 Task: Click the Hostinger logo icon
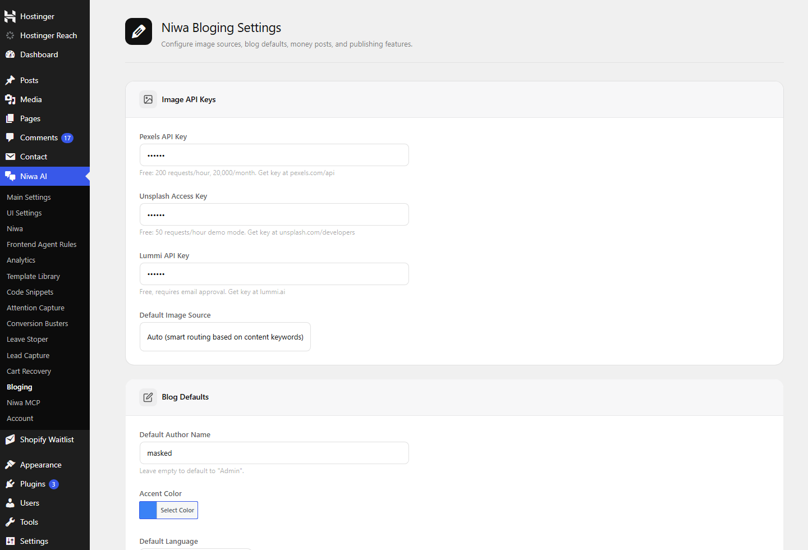click(10, 16)
